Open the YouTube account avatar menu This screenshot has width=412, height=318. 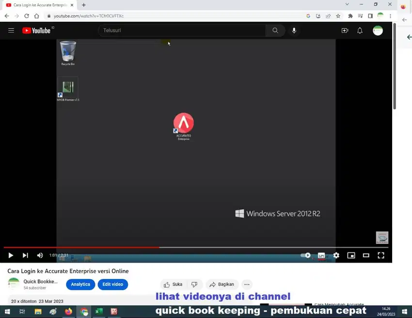tap(378, 31)
